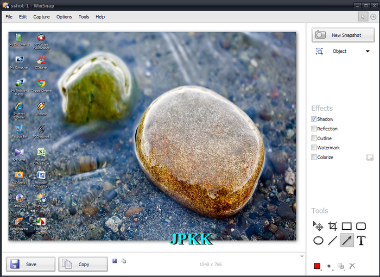380x277 pixels.
Task: Enable the Reflection effect
Action: tap(314, 129)
